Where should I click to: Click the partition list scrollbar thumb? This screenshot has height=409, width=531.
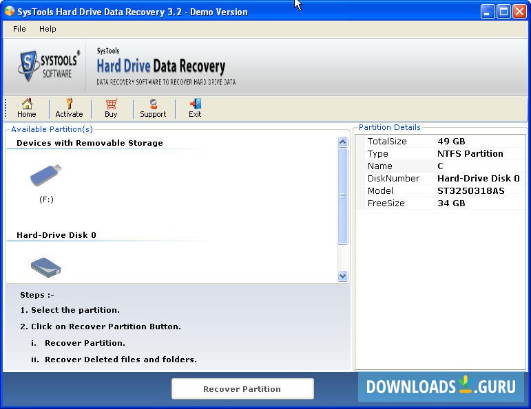343,196
